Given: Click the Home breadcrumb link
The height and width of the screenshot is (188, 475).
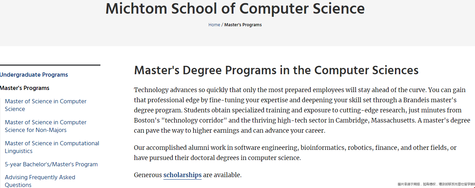Looking at the screenshot, I should click(214, 25).
